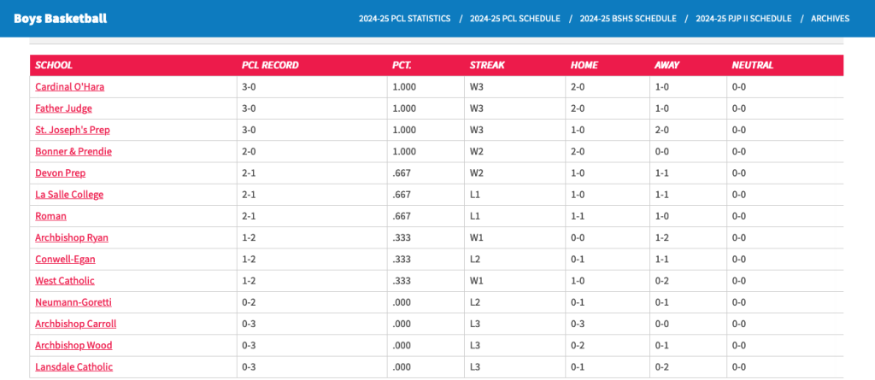Screen dimensions: 875x380
Task: Click the Archbishop Carroll link
Action: pyautogui.click(x=75, y=324)
